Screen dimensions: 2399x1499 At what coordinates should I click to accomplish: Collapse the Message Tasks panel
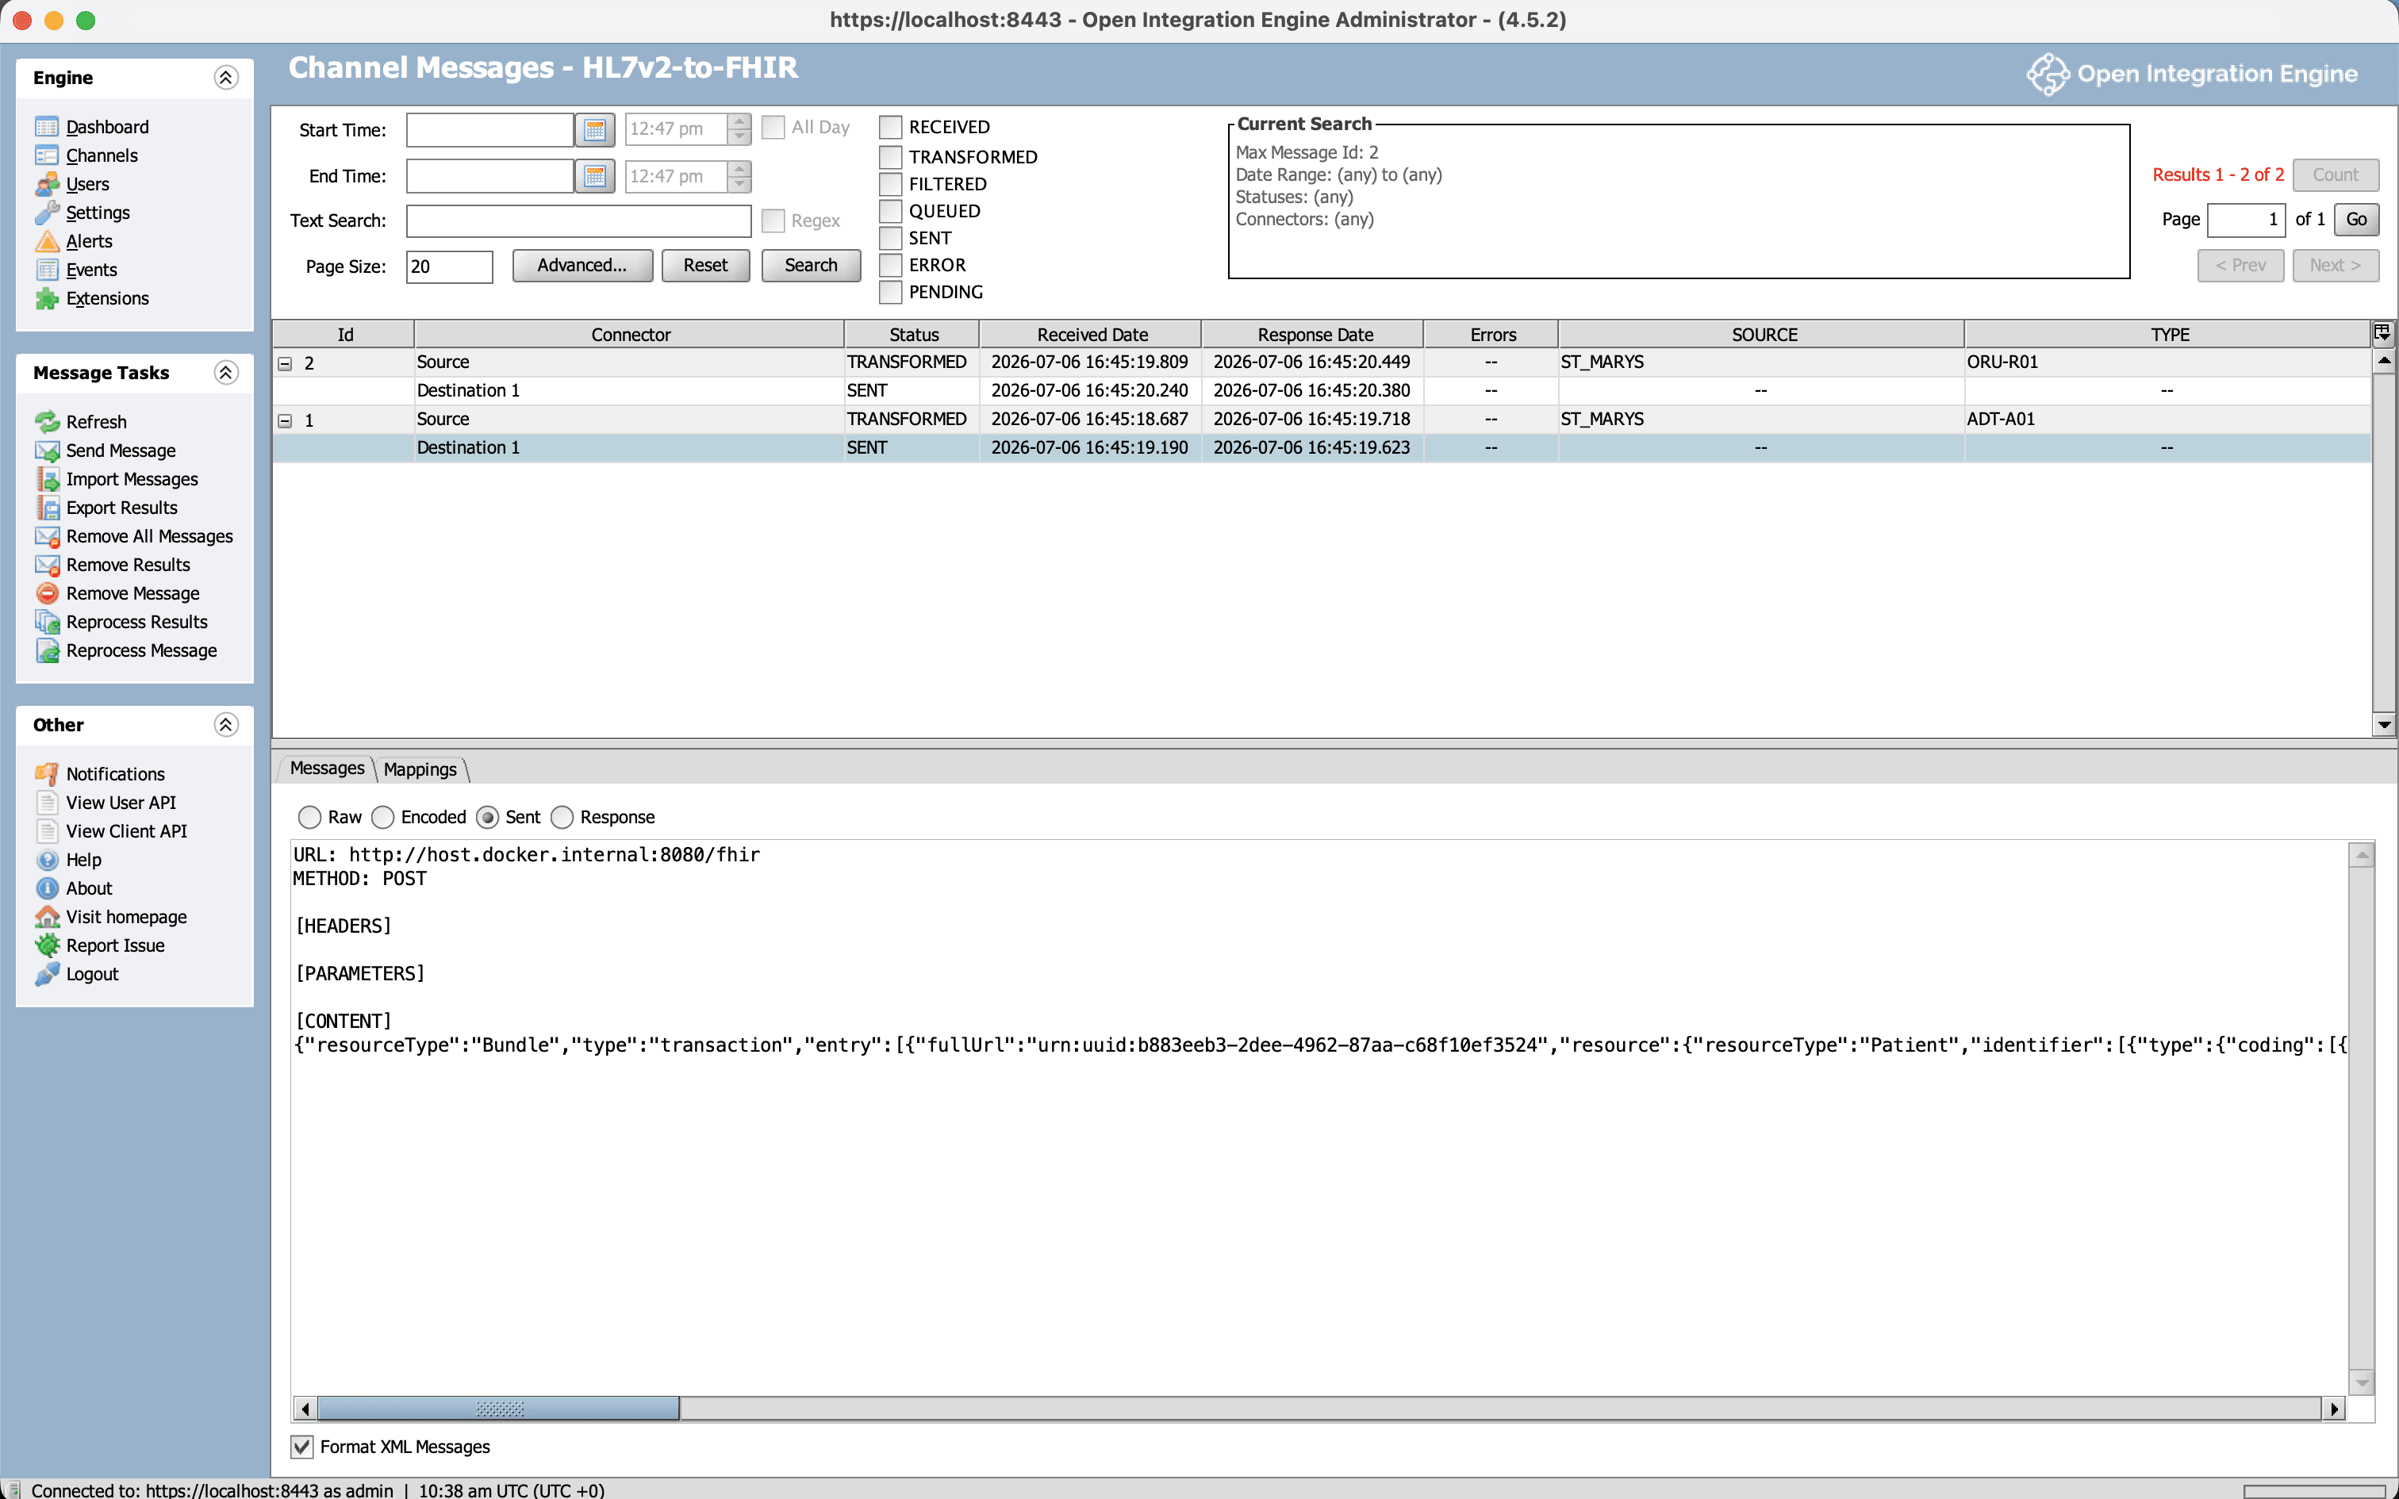(x=226, y=373)
